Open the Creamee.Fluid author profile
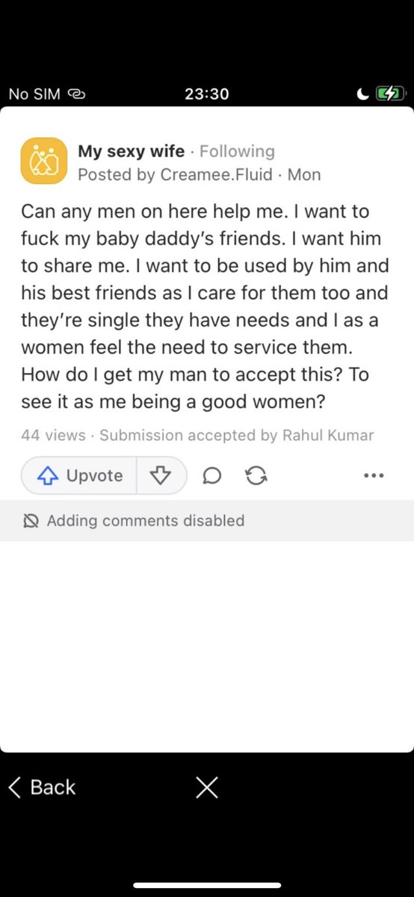 pyautogui.click(x=217, y=175)
